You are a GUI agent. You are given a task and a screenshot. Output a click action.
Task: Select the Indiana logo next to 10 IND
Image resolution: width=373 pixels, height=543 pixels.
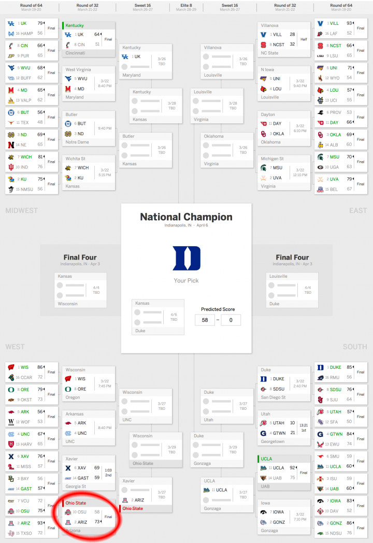point(11,167)
